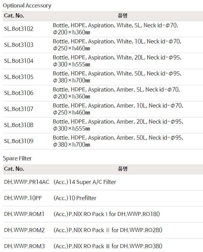Click "Cat. No." header in Spare Filter table

tap(14, 169)
